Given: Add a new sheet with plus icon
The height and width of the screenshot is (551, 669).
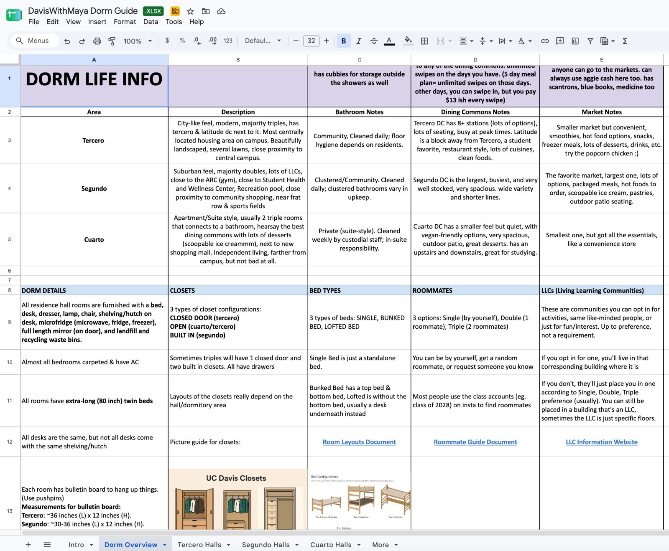Looking at the screenshot, I should [x=28, y=544].
